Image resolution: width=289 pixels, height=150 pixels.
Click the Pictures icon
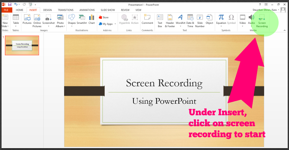(27, 17)
